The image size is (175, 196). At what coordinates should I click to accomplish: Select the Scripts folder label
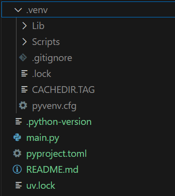tap(46, 42)
